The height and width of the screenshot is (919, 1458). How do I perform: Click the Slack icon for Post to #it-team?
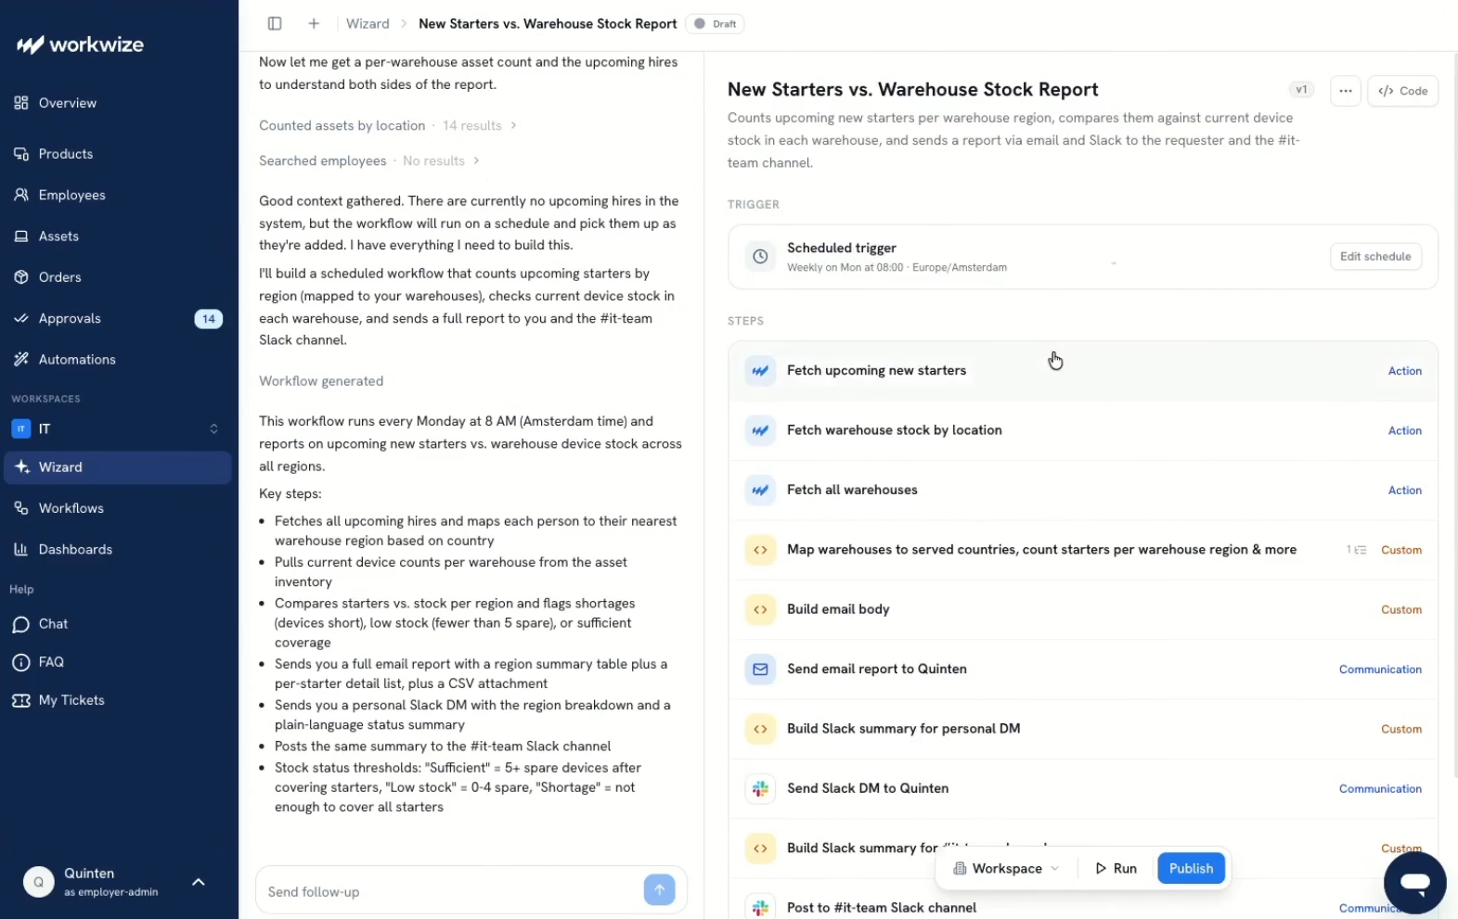760,908
